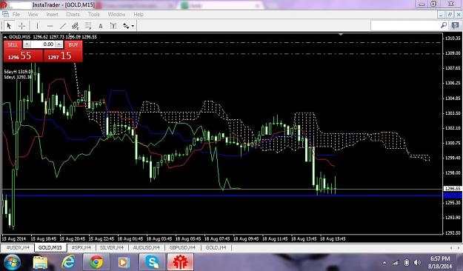Image resolution: width=463 pixels, height=271 pixels.
Task: Click the 5dayH 1319.05 indicator label
Action: [x=19, y=71]
